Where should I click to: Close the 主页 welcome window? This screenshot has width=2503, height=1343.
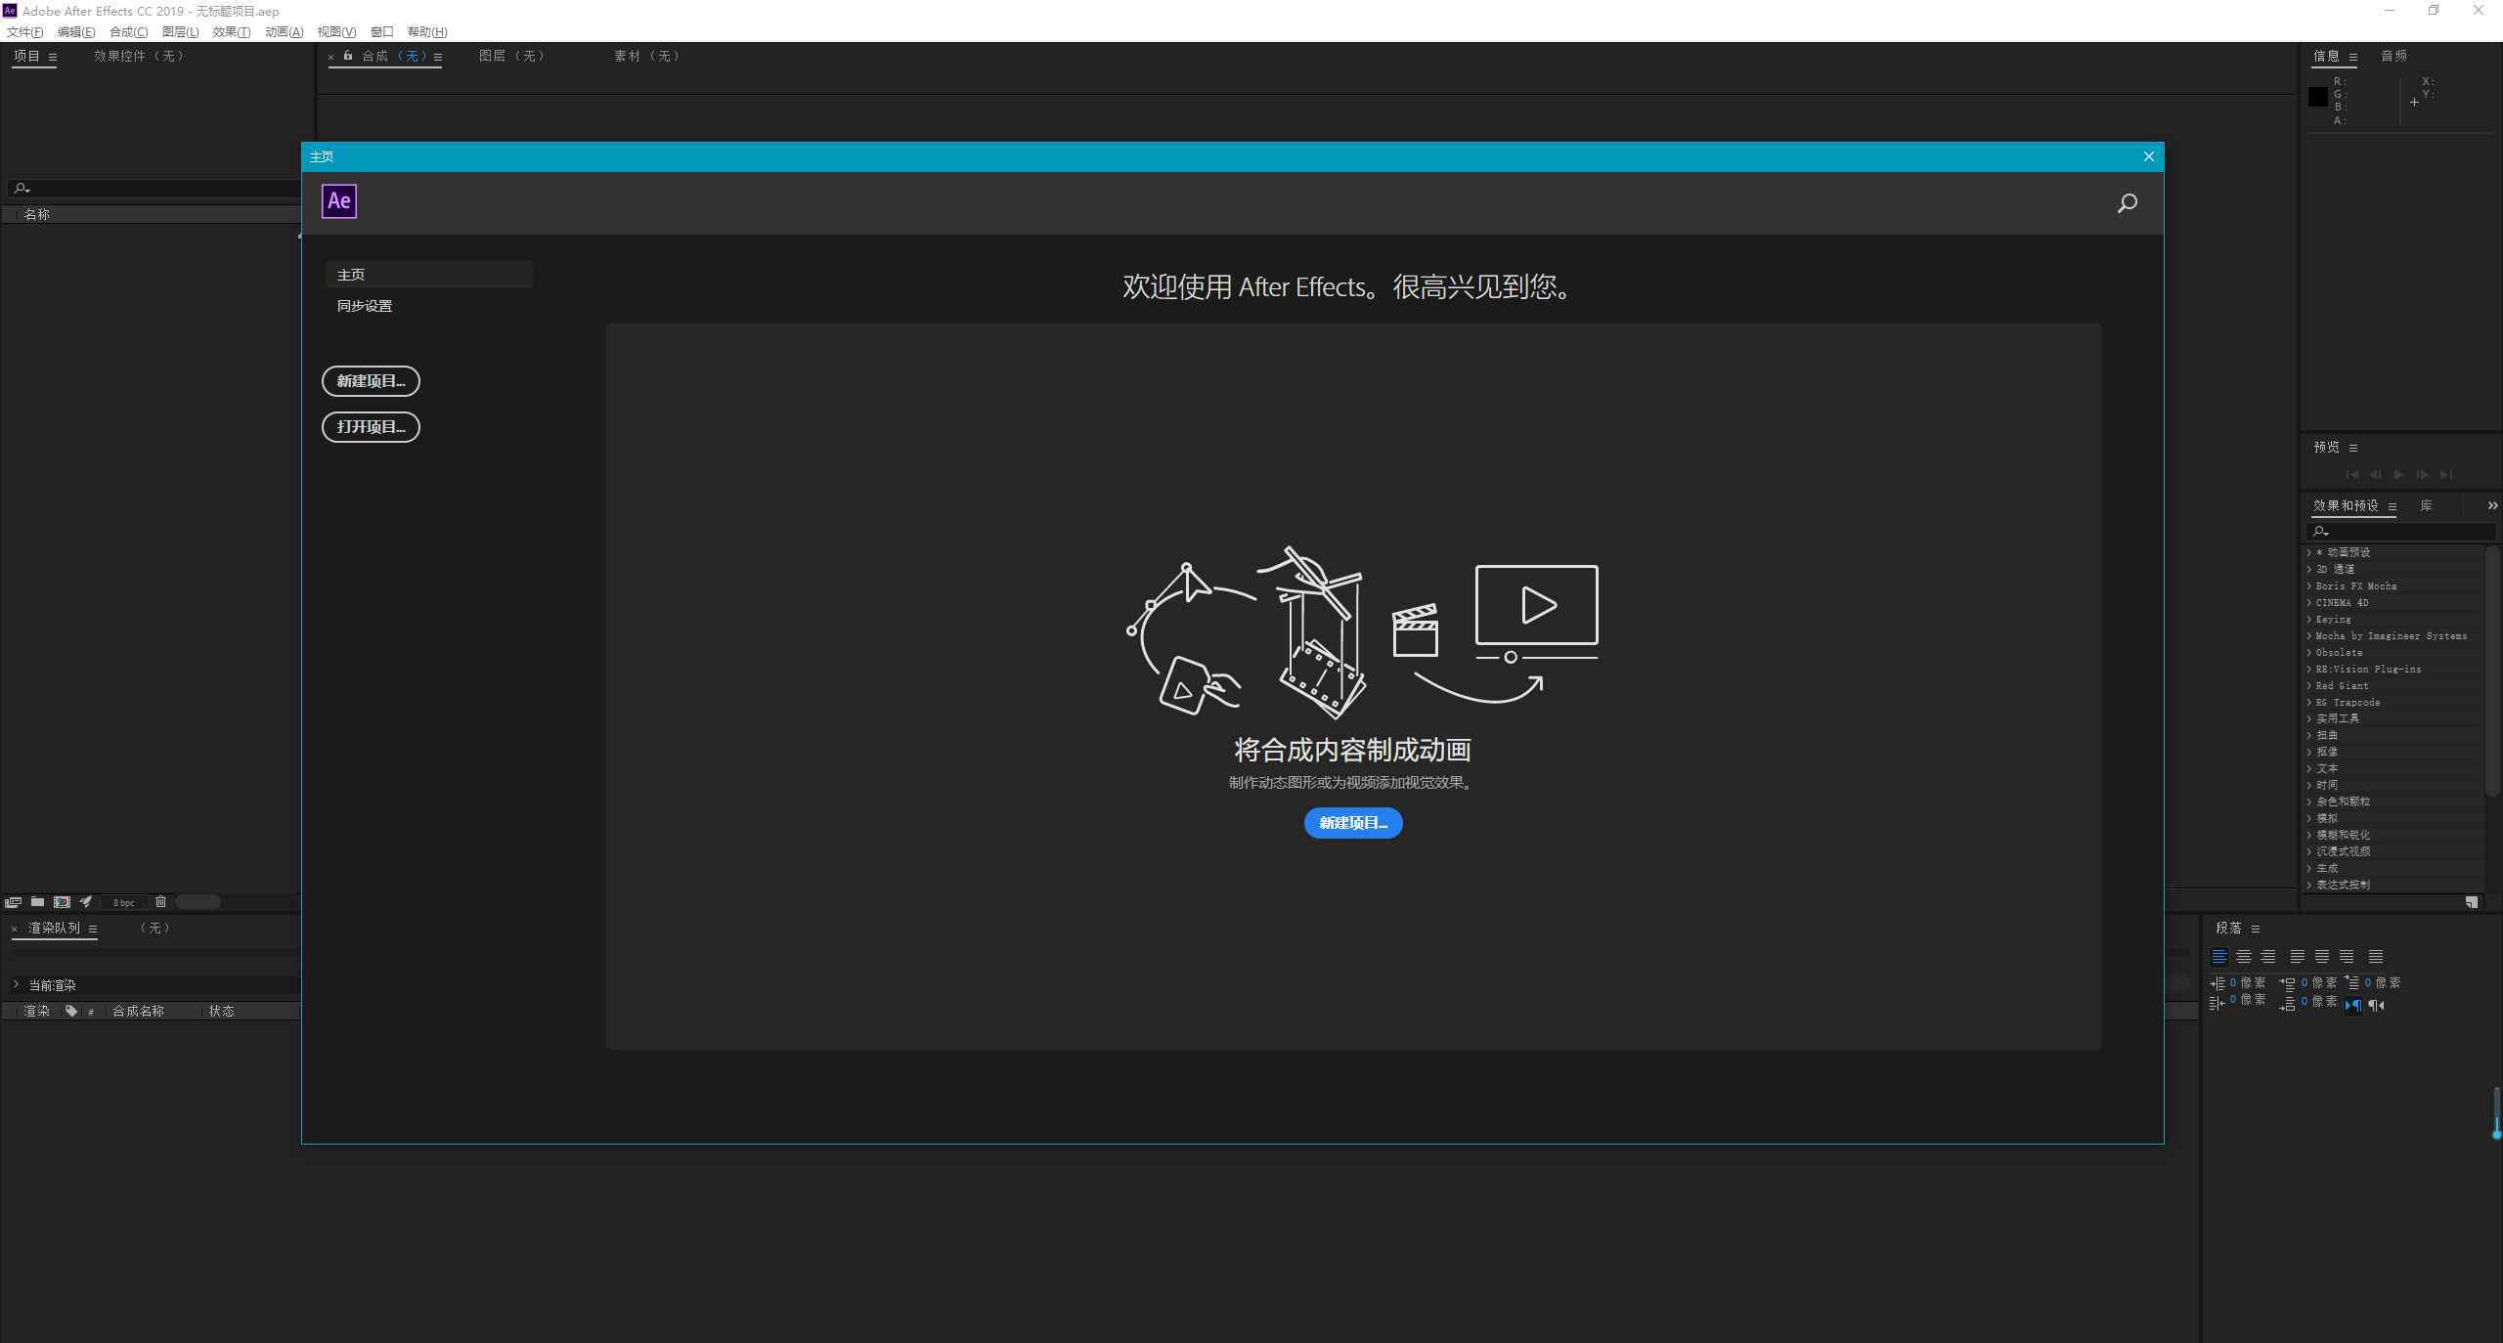click(x=2148, y=156)
